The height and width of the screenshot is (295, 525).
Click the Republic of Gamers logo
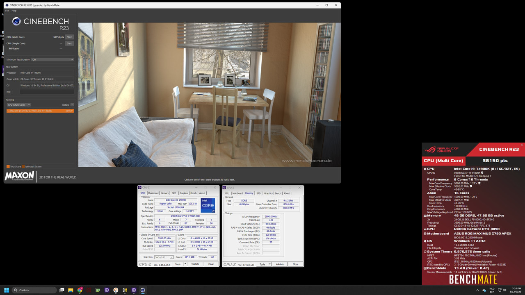[442, 150]
